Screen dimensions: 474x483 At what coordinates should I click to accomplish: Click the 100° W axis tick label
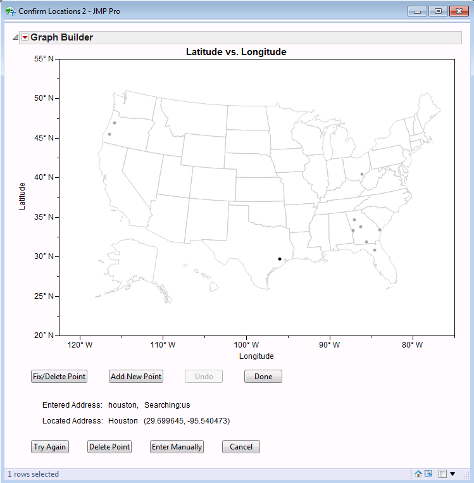[246, 345]
